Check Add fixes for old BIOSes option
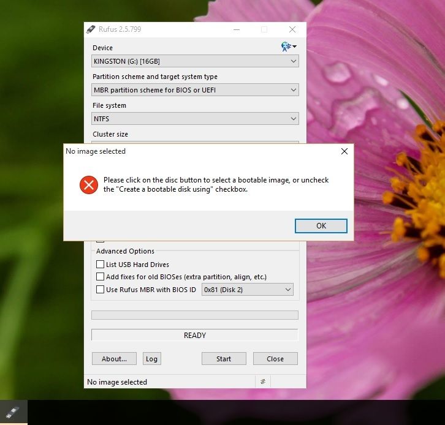The width and height of the screenshot is (445, 425). [100, 276]
